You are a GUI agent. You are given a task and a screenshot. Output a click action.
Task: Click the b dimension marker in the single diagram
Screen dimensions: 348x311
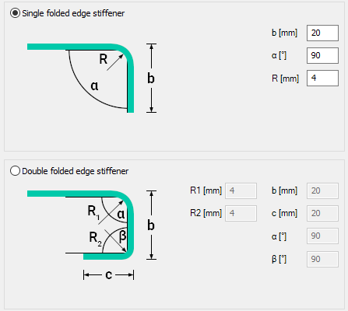pyautogui.click(x=151, y=78)
